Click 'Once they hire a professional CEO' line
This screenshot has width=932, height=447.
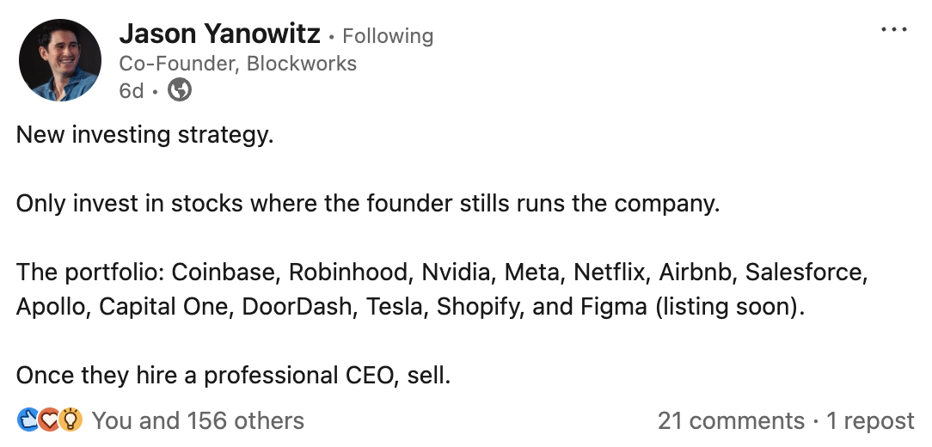tap(234, 376)
